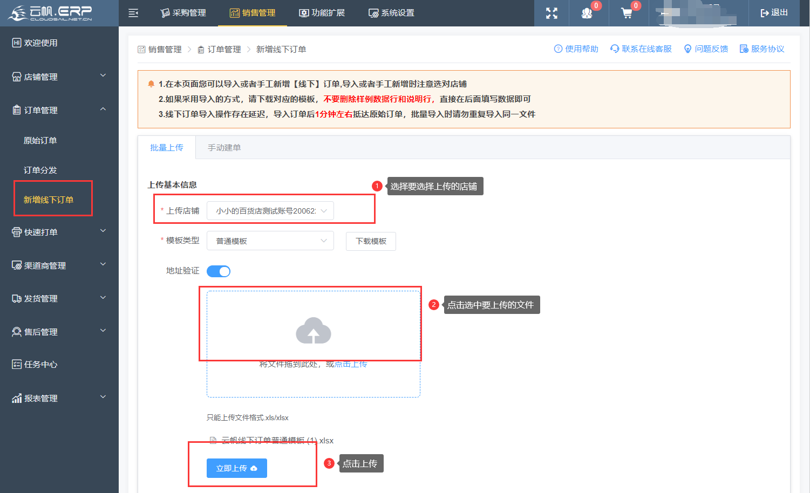Click the 报表管理 chart icon
Viewport: 810px width, 493px height.
(17, 398)
